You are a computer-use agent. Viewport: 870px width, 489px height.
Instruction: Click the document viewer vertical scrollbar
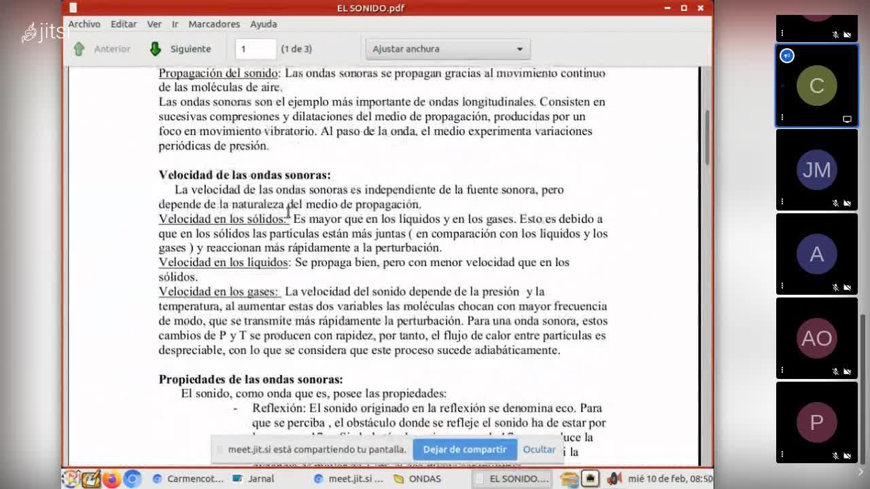(707, 136)
